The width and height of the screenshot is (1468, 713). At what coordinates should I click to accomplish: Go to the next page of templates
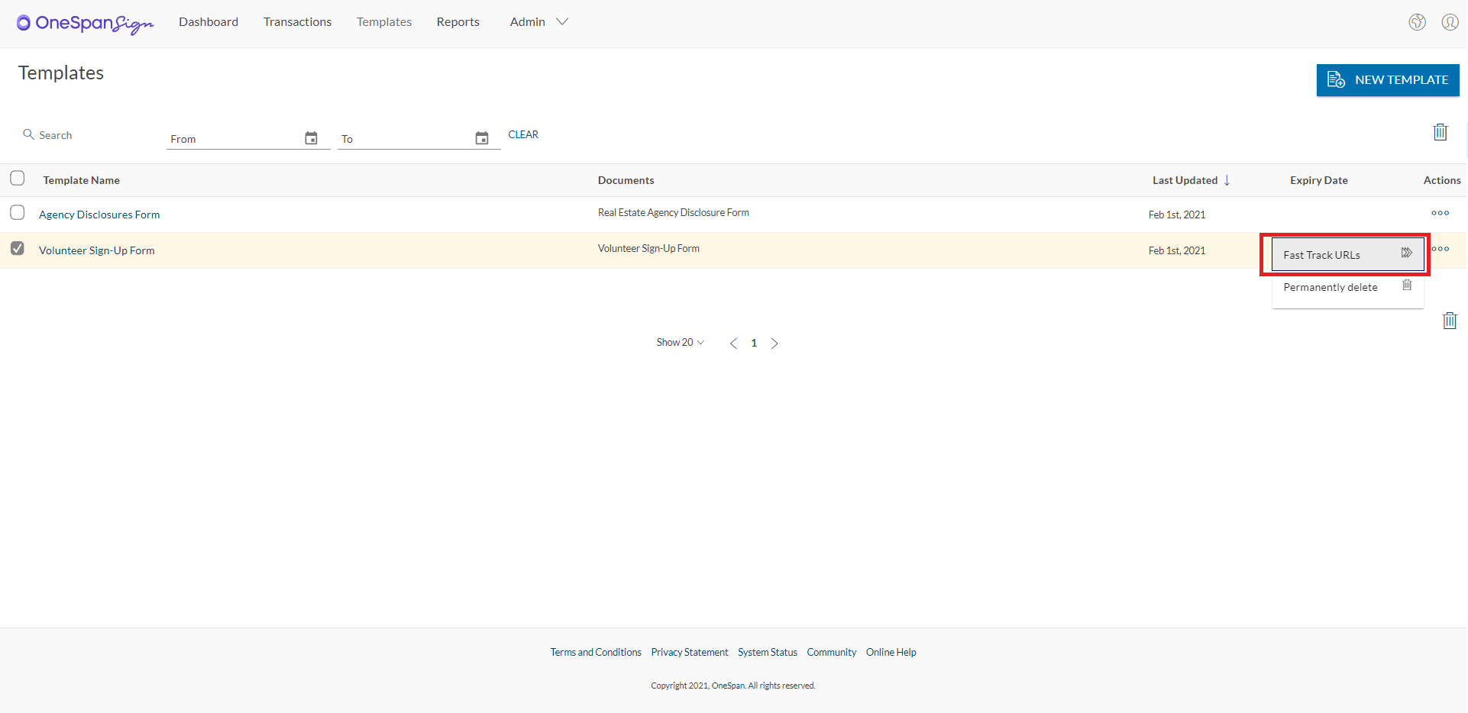pyautogui.click(x=774, y=343)
